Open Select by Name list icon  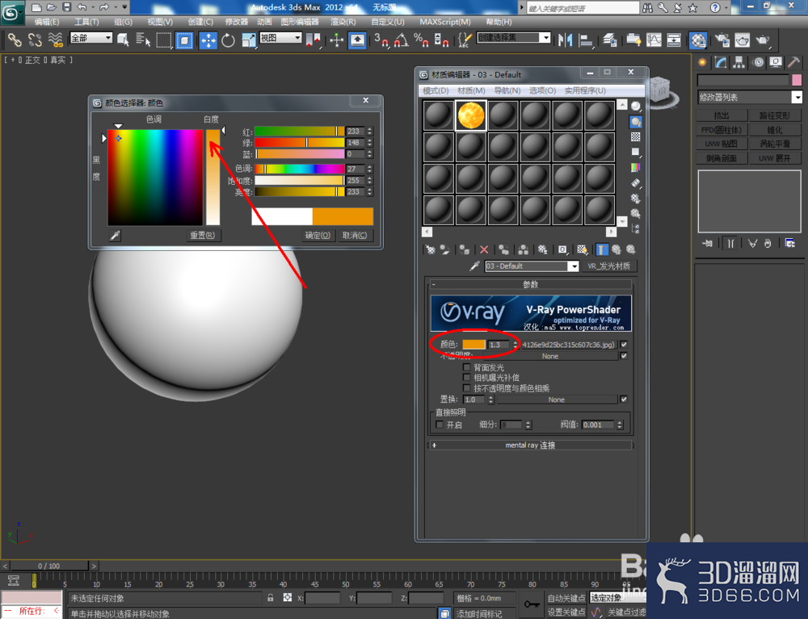point(143,40)
